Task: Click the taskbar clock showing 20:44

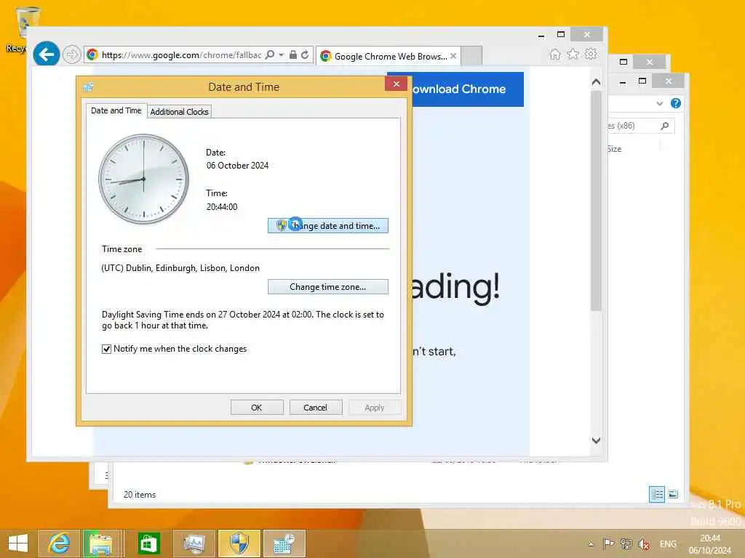Action: (710, 543)
